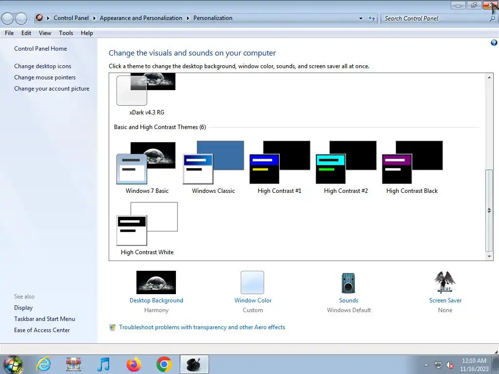499x374 pixels.
Task: Open the Windows Start button
Action: pyautogui.click(x=13, y=364)
